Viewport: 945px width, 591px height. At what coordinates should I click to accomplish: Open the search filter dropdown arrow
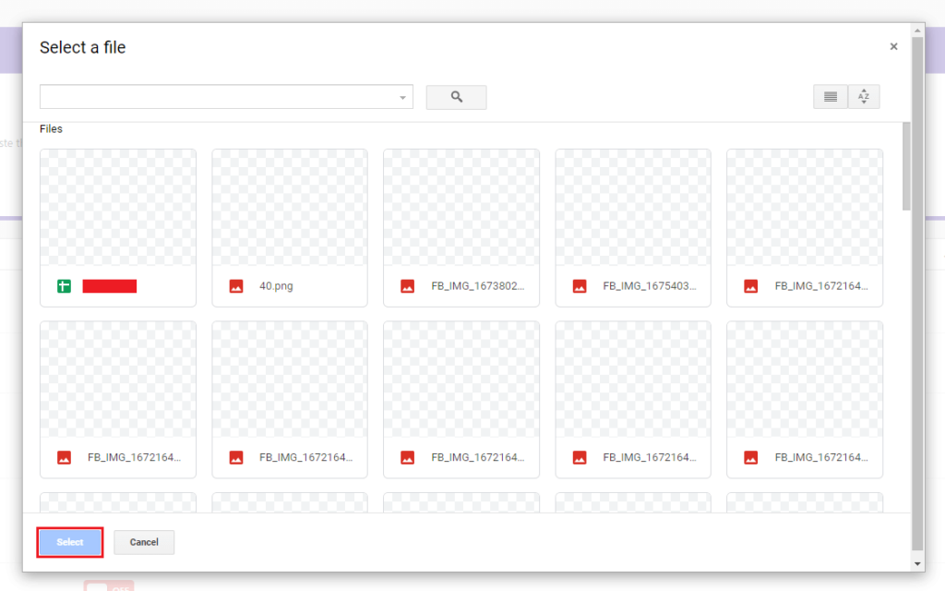(401, 97)
